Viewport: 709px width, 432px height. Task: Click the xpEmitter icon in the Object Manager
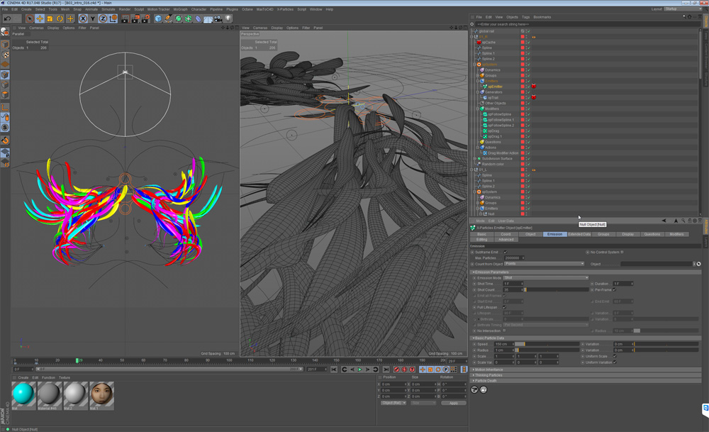point(485,87)
